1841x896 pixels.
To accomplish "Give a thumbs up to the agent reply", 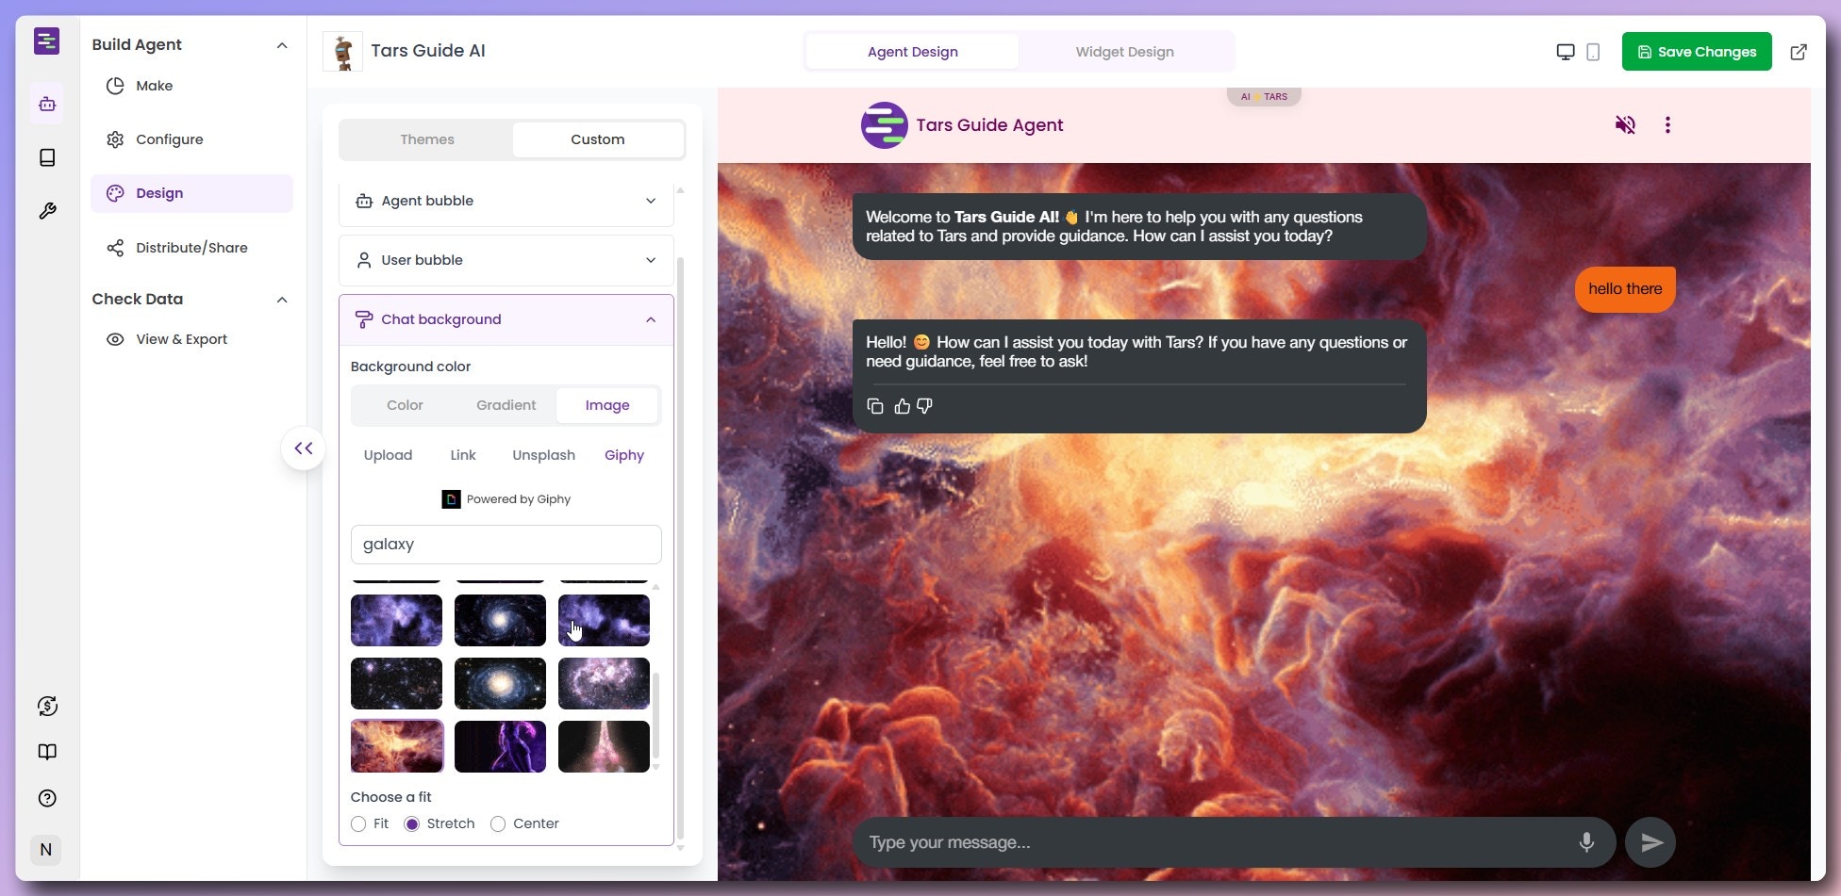I will (902, 406).
